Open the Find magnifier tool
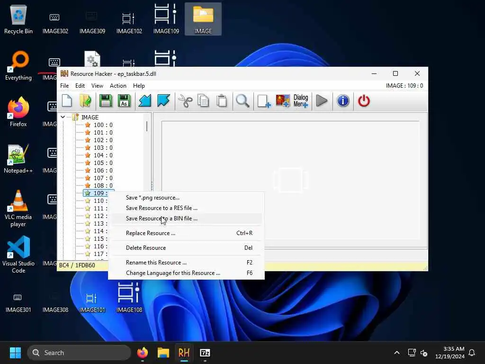 (242, 101)
